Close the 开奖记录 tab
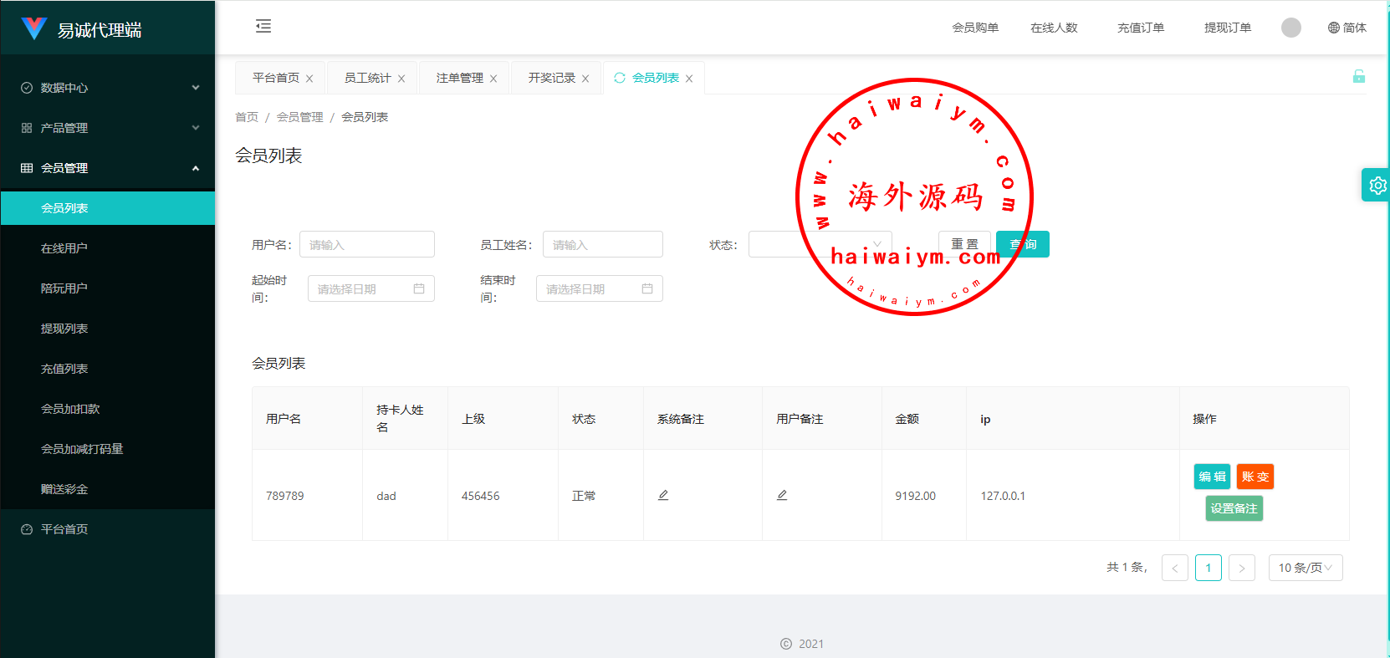 (585, 79)
